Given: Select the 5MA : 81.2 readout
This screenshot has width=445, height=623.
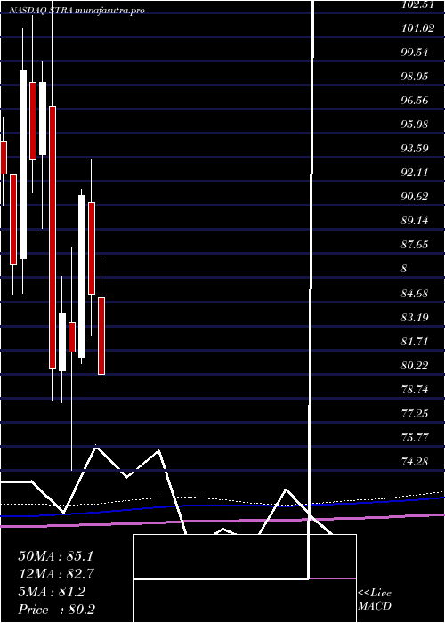Looking at the screenshot, I should point(52,592).
